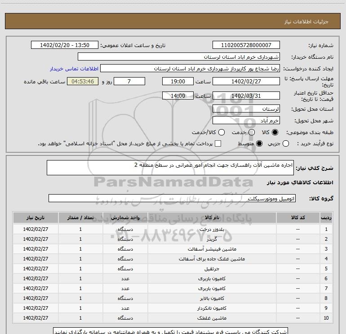Click the ماشین فینیشر آسفالت item name
This screenshot has height=334, width=346.
click(x=212, y=249)
